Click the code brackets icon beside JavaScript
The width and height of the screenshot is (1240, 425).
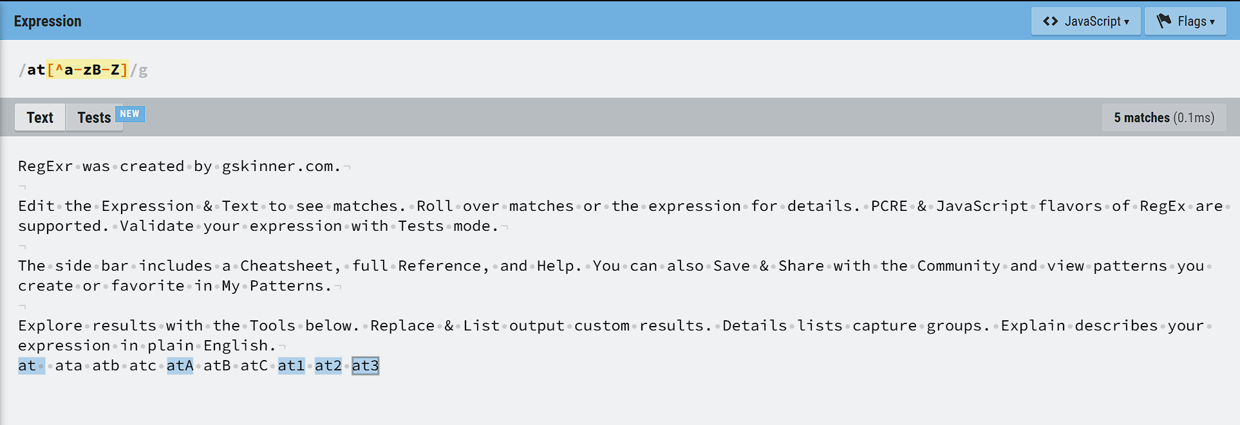coord(1051,21)
